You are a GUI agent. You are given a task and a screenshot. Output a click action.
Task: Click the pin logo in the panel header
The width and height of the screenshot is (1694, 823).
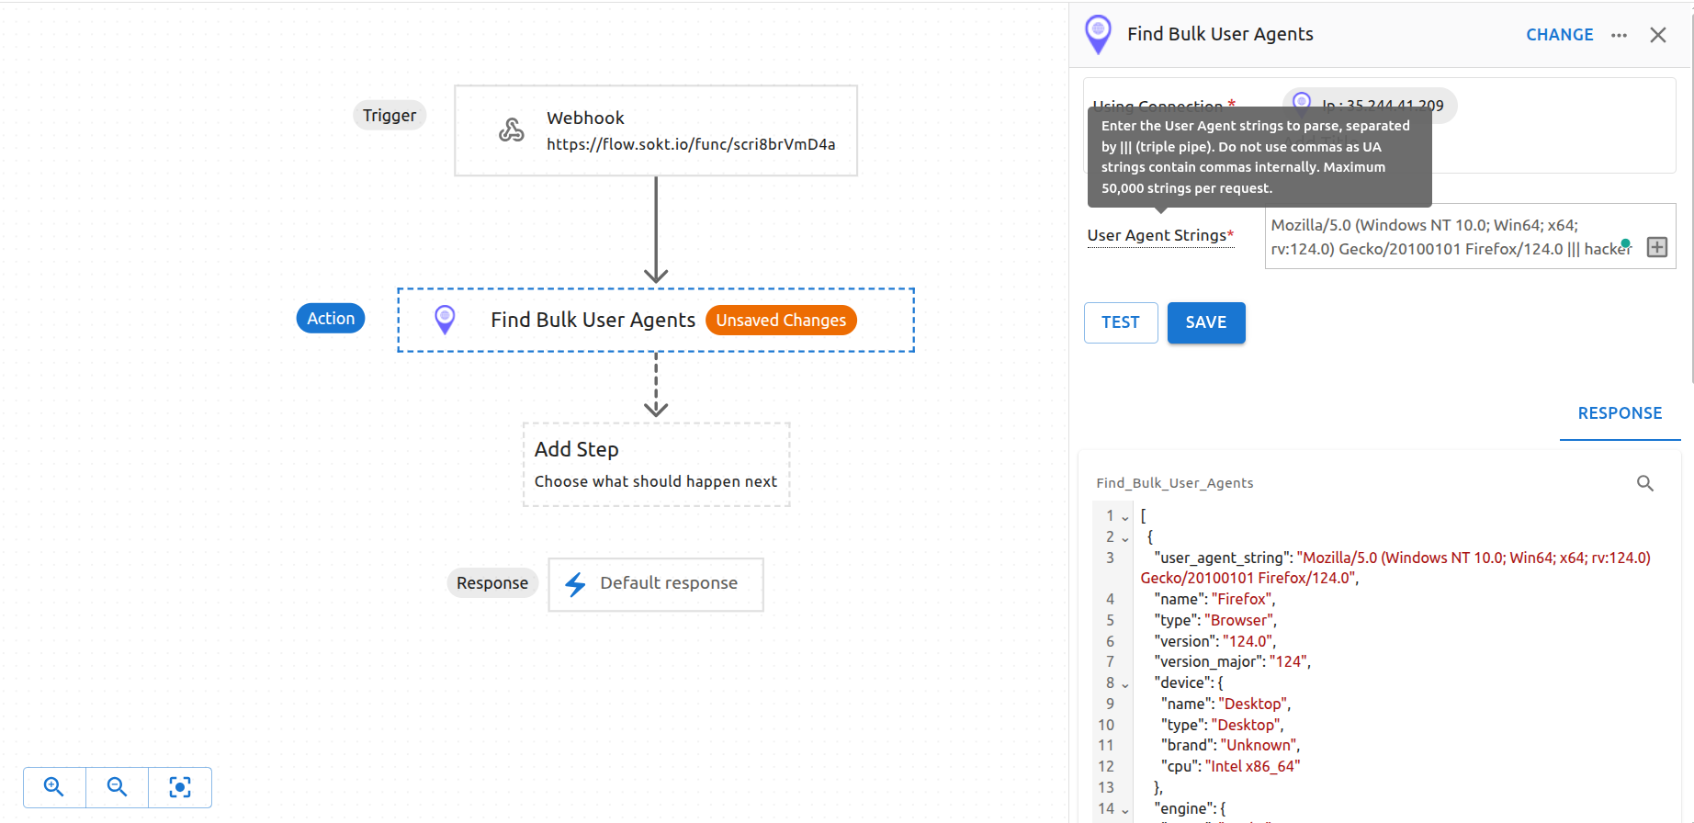click(1098, 35)
